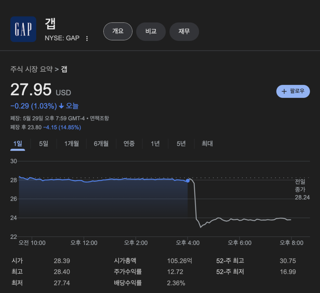320x293 pixels.
Task: Click the 최저 value 27.74
Action: [x=62, y=283]
